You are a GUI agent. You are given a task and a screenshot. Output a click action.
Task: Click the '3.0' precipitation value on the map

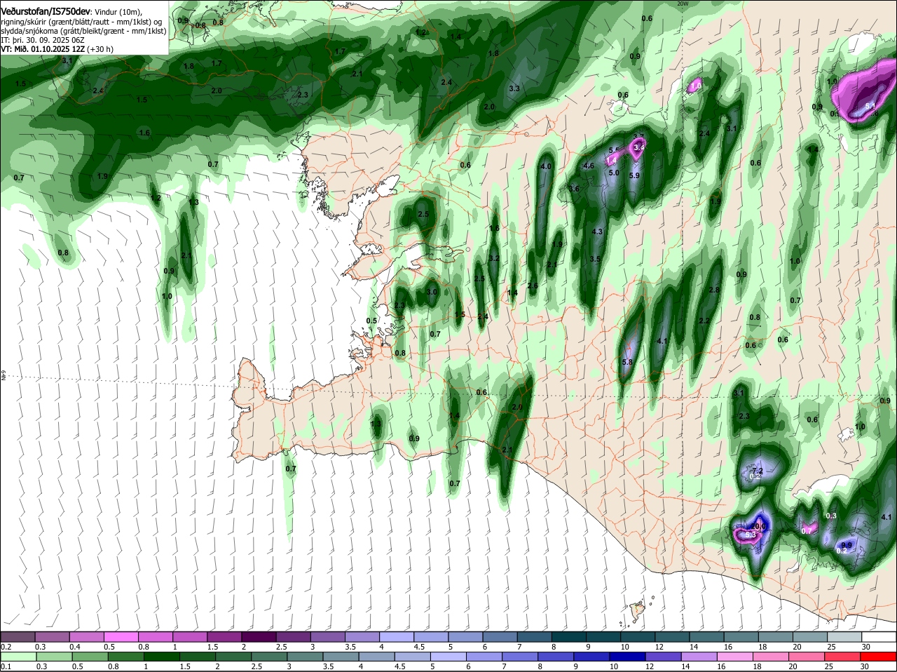[x=432, y=292]
